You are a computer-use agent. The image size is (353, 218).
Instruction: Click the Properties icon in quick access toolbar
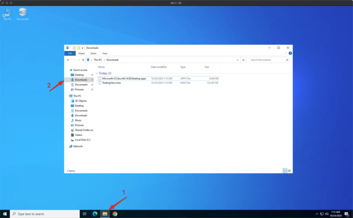click(x=74, y=48)
